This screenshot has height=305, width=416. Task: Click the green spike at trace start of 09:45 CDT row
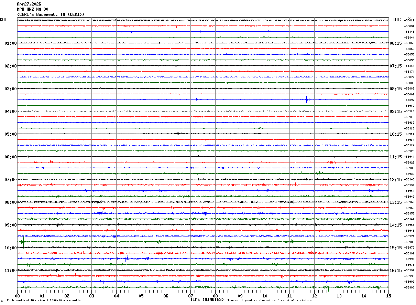(x=23, y=241)
